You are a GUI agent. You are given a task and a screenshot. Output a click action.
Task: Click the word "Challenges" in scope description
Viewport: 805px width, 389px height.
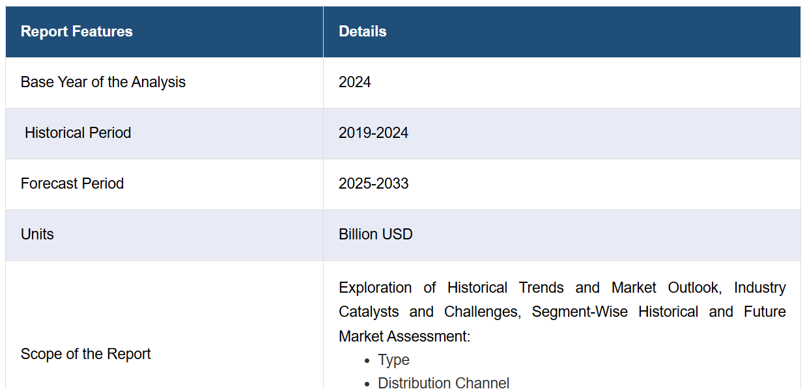point(481,312)
